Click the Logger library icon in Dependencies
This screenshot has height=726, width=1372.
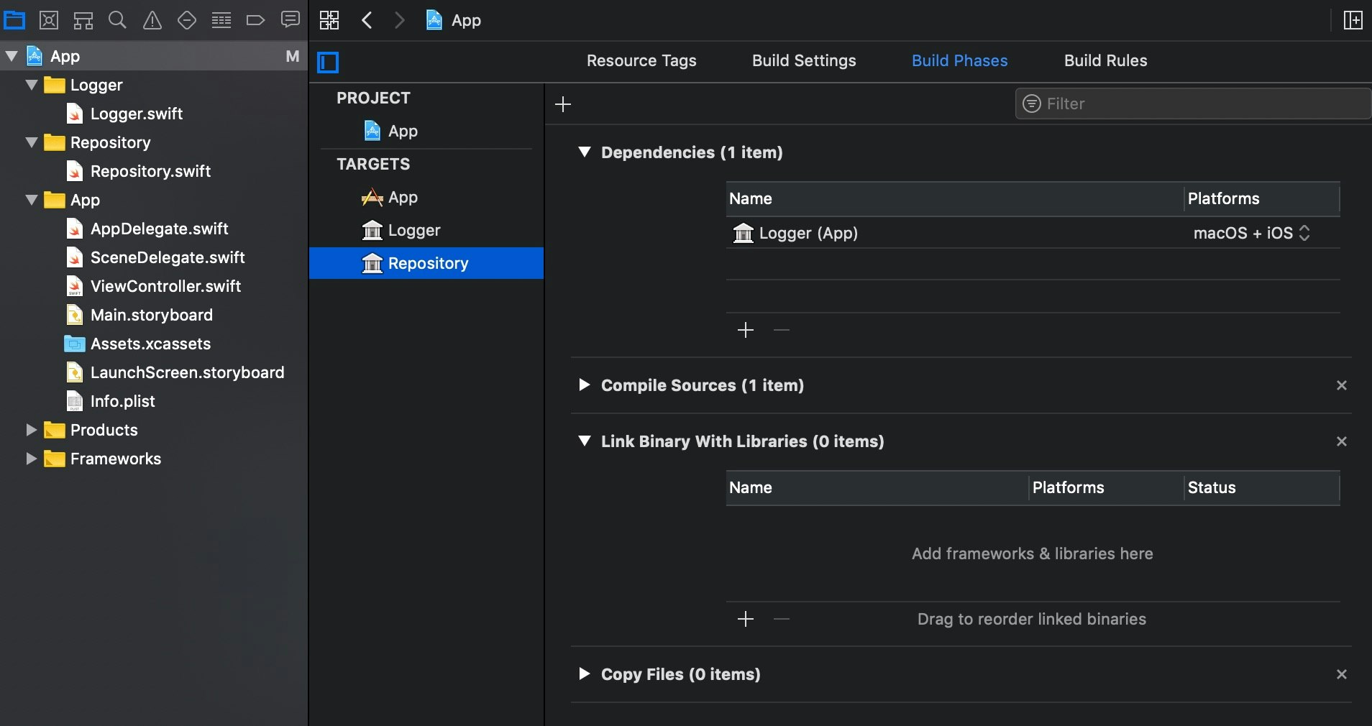pos(743,233)
